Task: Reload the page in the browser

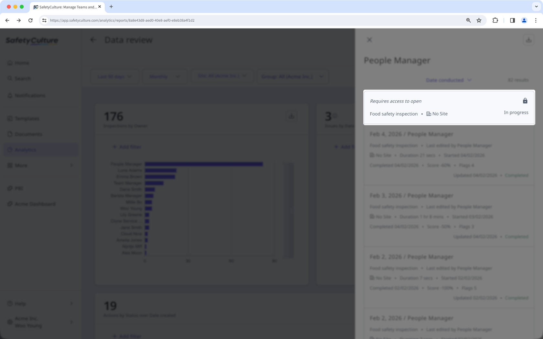Action: click(x=30, y=20)
